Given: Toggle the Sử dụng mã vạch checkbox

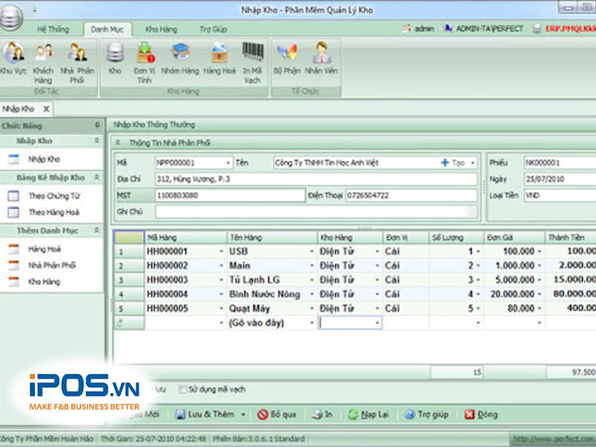Looking at the screenshot, I should [183, 390].
